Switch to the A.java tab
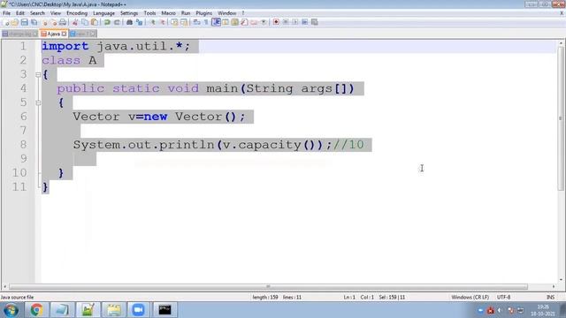The width and height of the screenshot is (566, 318). point(53,34)
